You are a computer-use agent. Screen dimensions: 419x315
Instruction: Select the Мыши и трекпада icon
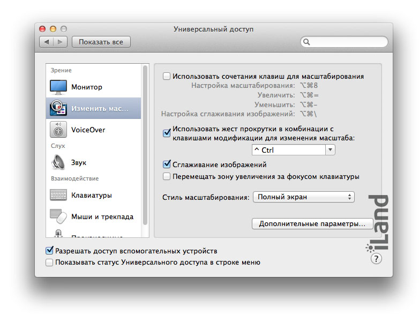tap(58, 216)
